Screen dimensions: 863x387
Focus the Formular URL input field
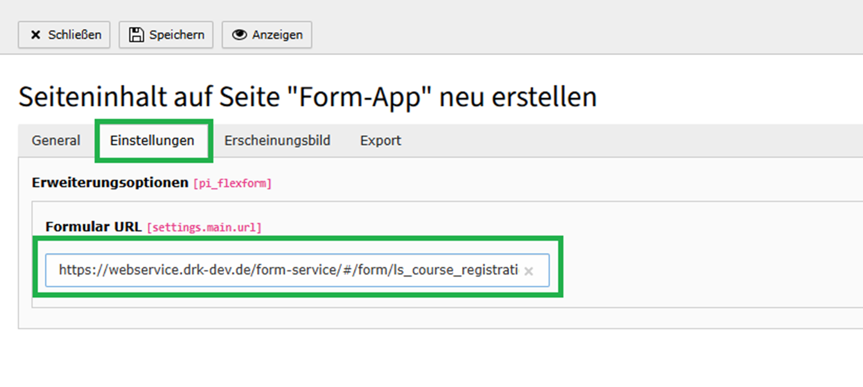(x=288, y=270)
